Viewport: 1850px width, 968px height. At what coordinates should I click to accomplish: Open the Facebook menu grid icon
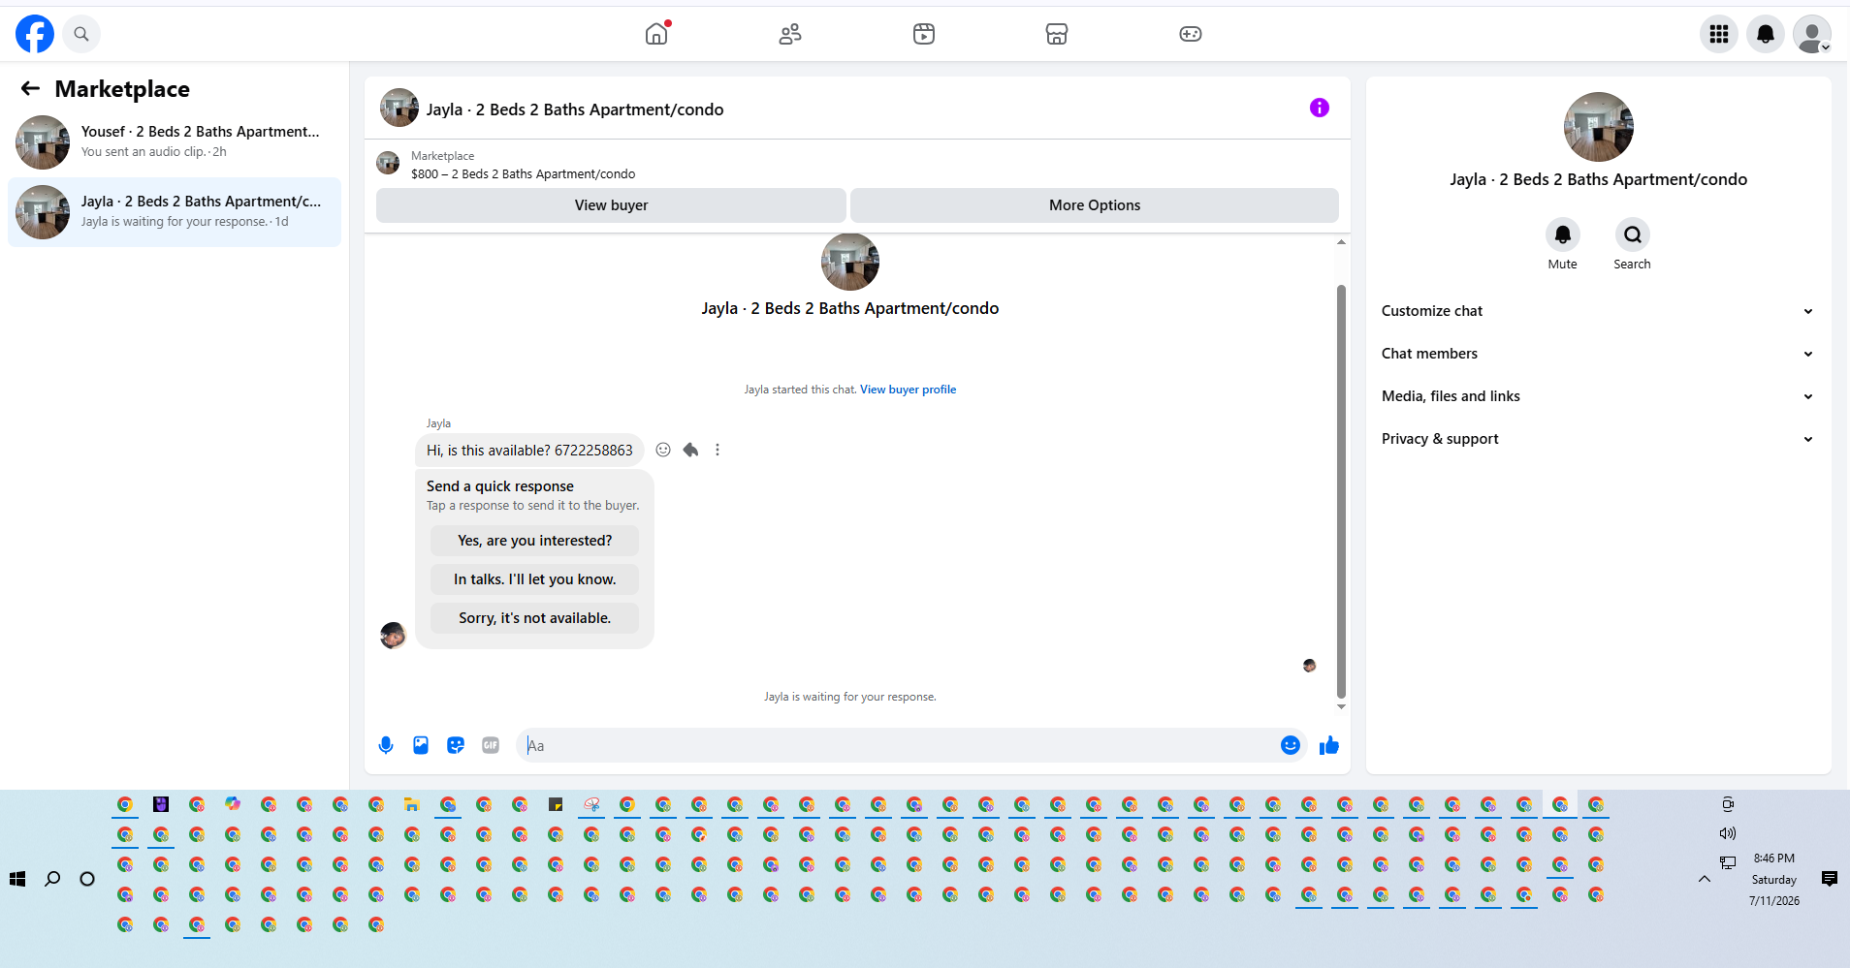[1719, 34]
